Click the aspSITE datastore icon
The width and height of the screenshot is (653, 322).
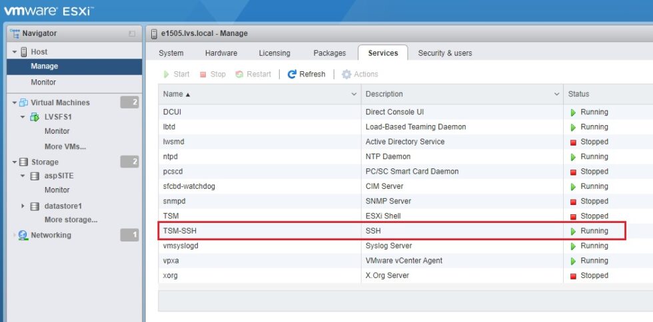[35, 176]
